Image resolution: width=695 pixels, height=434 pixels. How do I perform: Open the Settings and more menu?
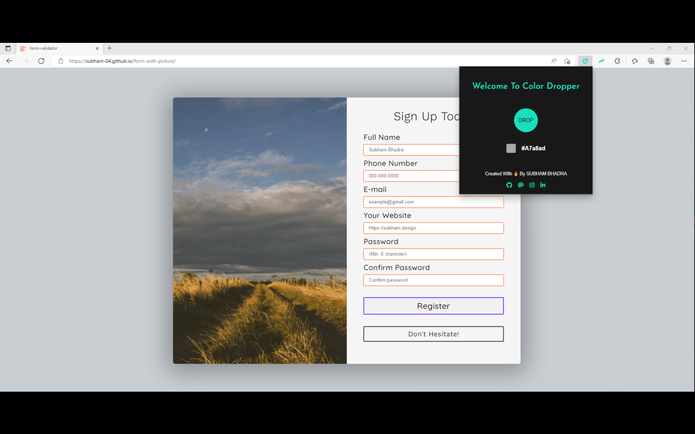click(684, 61)
